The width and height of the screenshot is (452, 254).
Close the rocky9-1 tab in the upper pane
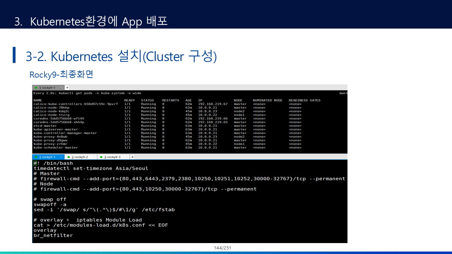click(x=61, y=87)
